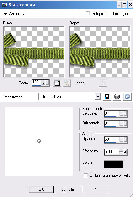Select the Mano pan tool icon
The height and width of the screenshot is (197, 133).
103,83
